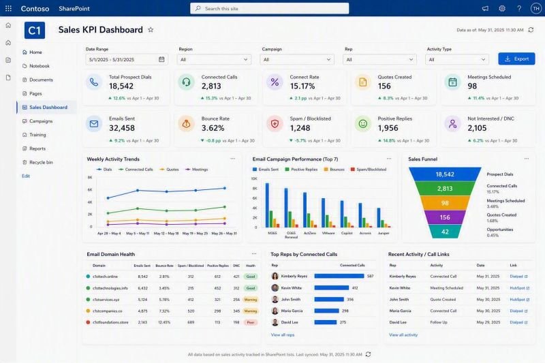Expand the Region dropdown
Viewport: 545px width, 363px height.
pyautogui.click(x=214, y=59)
